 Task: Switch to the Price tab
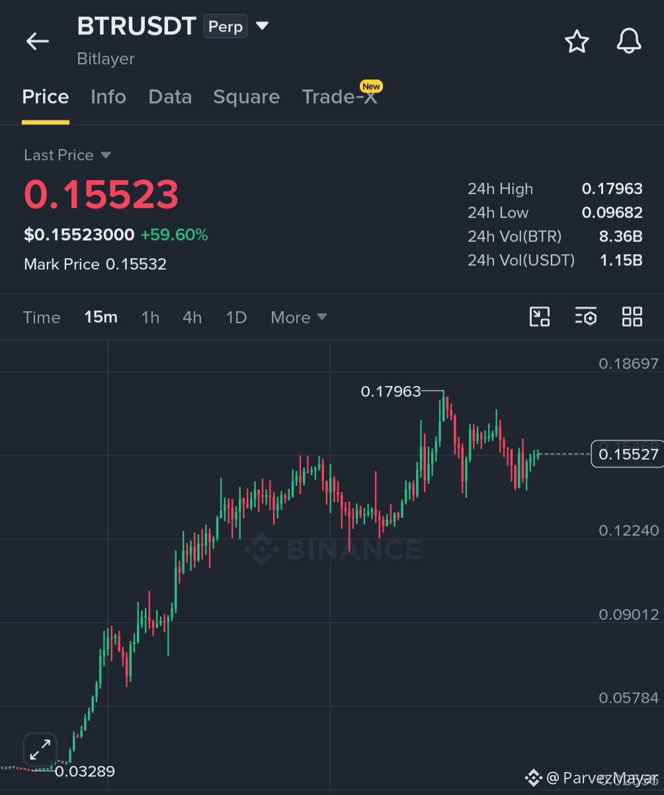click(x=46, y=97)
